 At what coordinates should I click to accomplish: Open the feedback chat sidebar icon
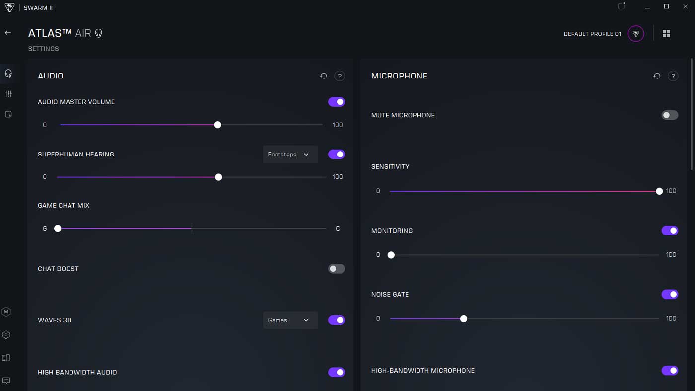[6, 381]
